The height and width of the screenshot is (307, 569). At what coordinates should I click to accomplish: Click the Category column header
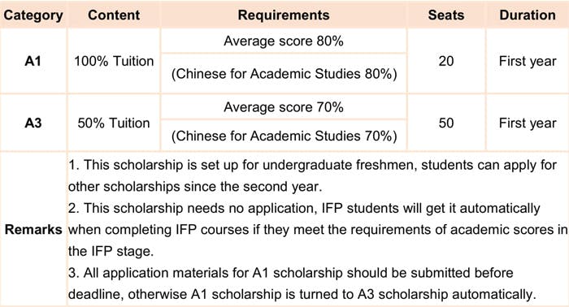(x=33, y=15)
